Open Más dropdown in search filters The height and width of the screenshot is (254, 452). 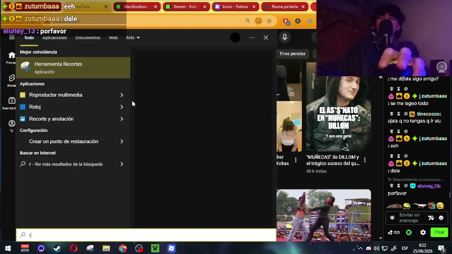[x=133, y=38]
